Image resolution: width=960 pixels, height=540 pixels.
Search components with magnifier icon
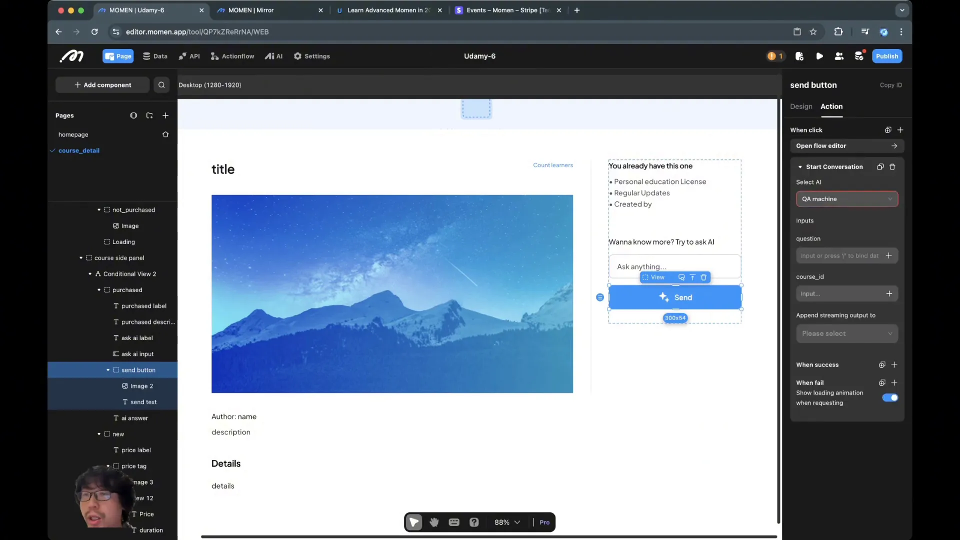161,85
